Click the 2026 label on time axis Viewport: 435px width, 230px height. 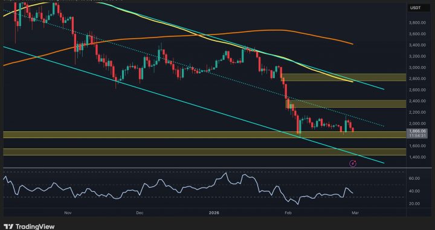tap(214, 213)
